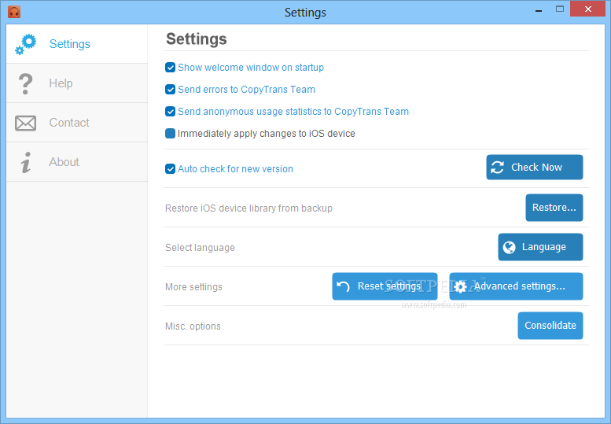The height and width of the screenshot is (424, 611).
Task: Uncheck Show welcome window on startup
Action: 171,68
